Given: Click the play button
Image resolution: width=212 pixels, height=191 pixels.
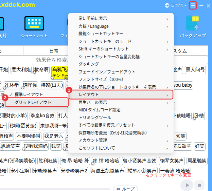Looking at the screenshot, I should (x=187, y=185).
